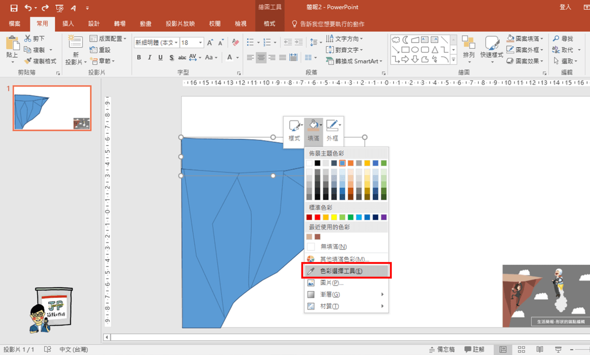The image size is (590, 355).
Task: Select the rectangle shape in the shapes gallery
Action: pyautogui.click(x=406, y=50)
